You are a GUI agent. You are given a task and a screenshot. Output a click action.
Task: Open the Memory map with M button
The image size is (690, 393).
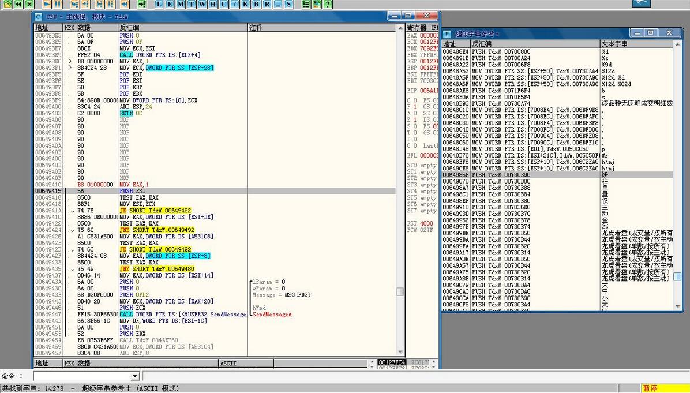pyautogui.click(x=181, y=4)
